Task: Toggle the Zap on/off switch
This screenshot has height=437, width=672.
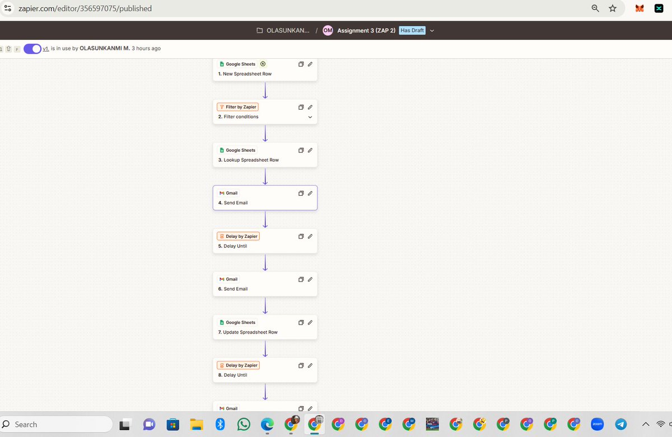Action: click(x=32, y=49)
